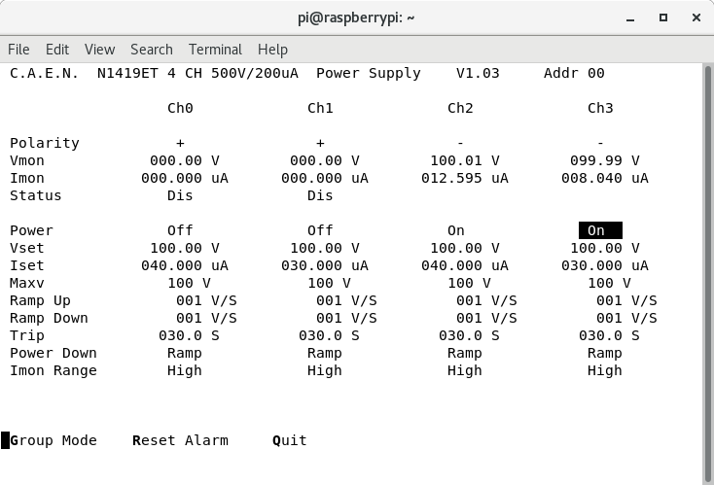This screenshot has height=485, width=714.
Task: Click Ch0 Status Dis text
Action: click(180, 195)
